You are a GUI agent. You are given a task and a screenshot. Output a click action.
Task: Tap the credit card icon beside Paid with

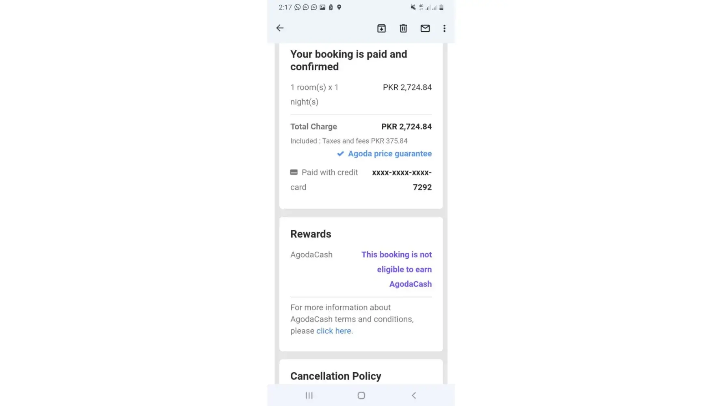point(294,173)
